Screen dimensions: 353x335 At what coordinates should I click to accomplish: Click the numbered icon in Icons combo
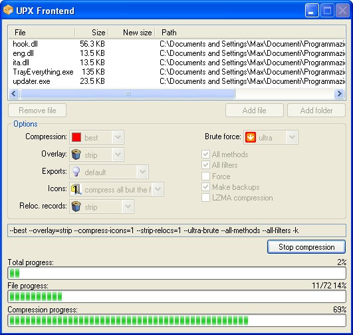click(76, 189)
